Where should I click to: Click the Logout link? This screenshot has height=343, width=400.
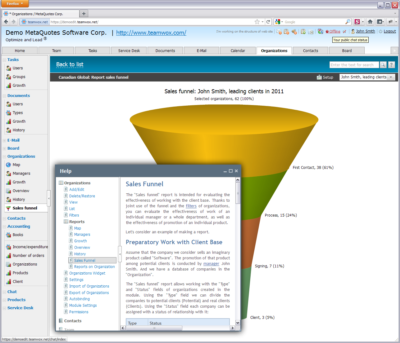click(390, 31)
